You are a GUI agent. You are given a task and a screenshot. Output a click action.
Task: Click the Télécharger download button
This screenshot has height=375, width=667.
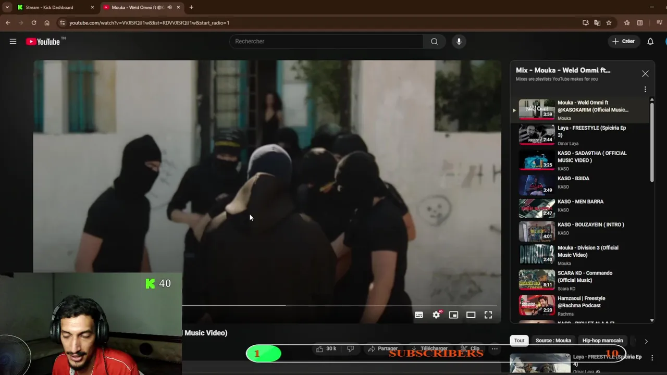point(429,348)
